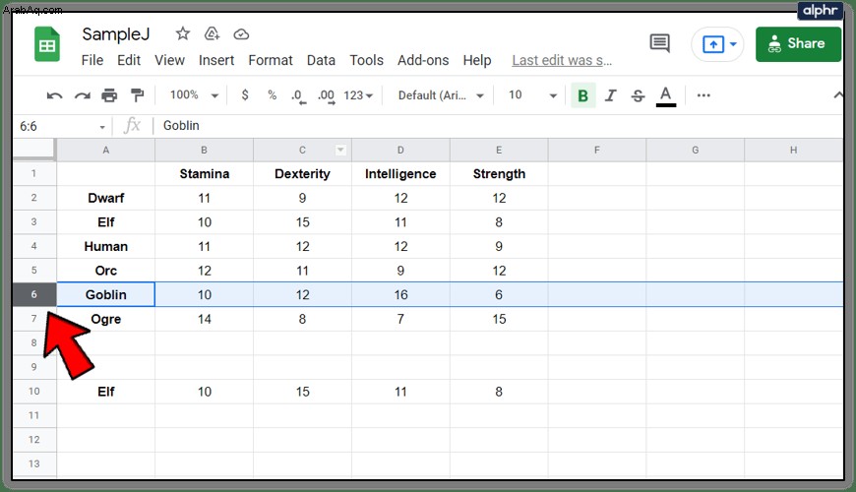This screenshot has width=856, height=492.
Task: Star the SampleJ document
Action: [x=182, y=33]
